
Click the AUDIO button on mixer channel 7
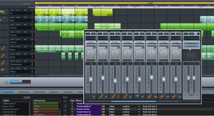(118, 34)
